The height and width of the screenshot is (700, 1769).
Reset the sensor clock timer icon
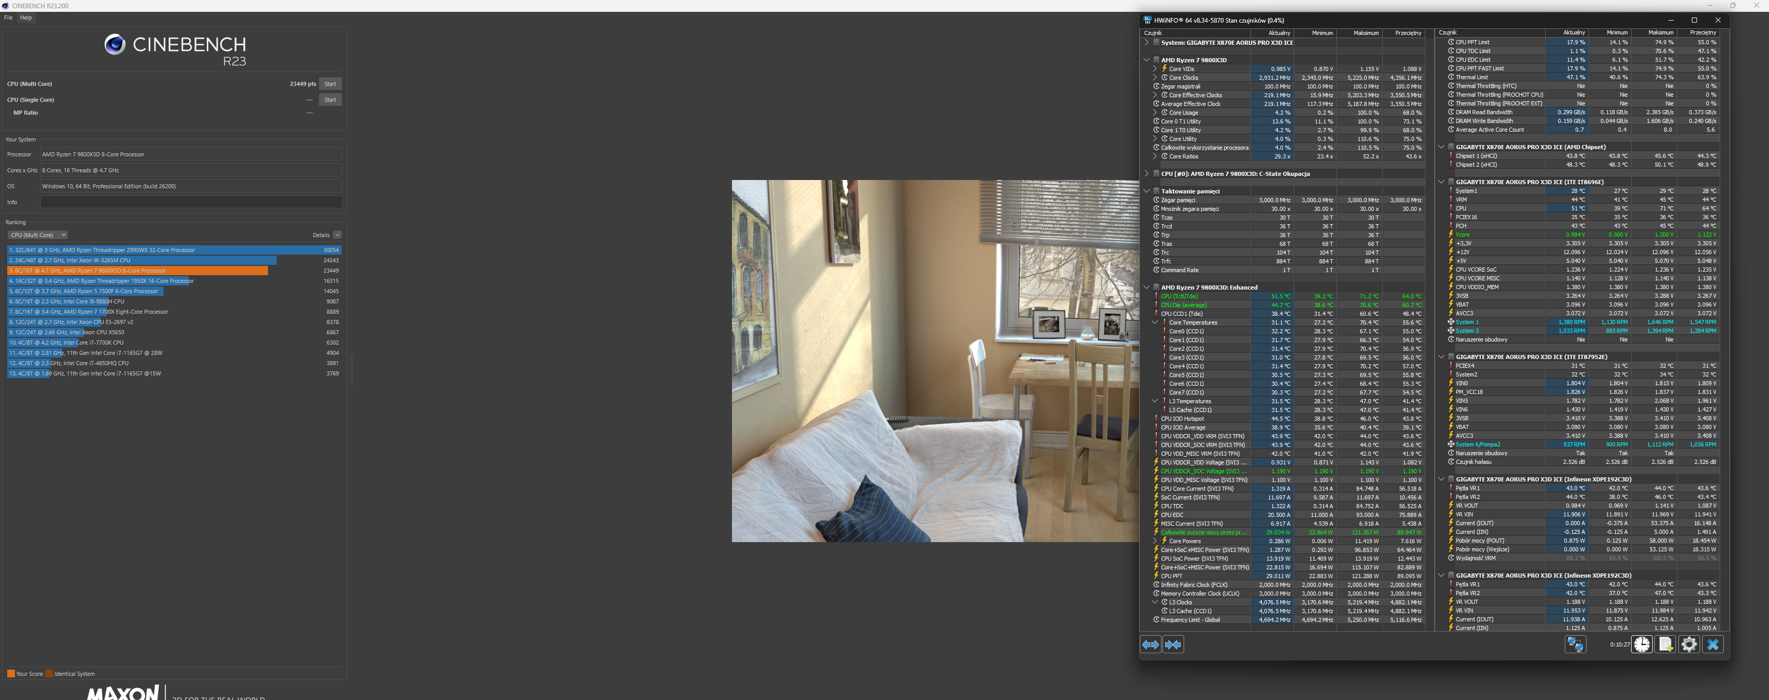(x=1641, y=644)
